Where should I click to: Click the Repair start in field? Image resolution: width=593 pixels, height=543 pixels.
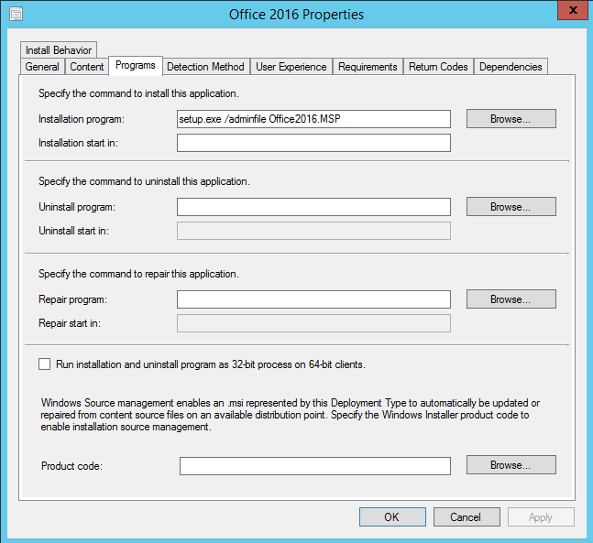[x=313, y=323]
